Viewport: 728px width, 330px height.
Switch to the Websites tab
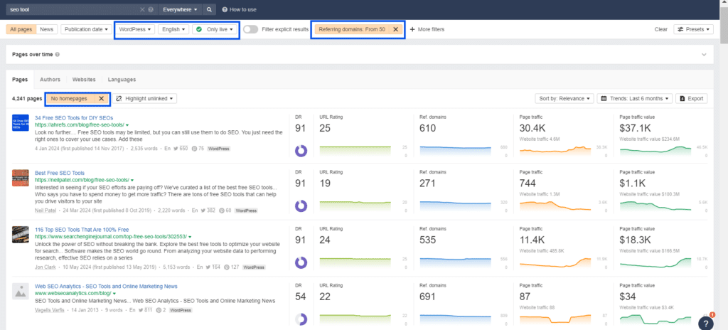click(x=84, y=80)
